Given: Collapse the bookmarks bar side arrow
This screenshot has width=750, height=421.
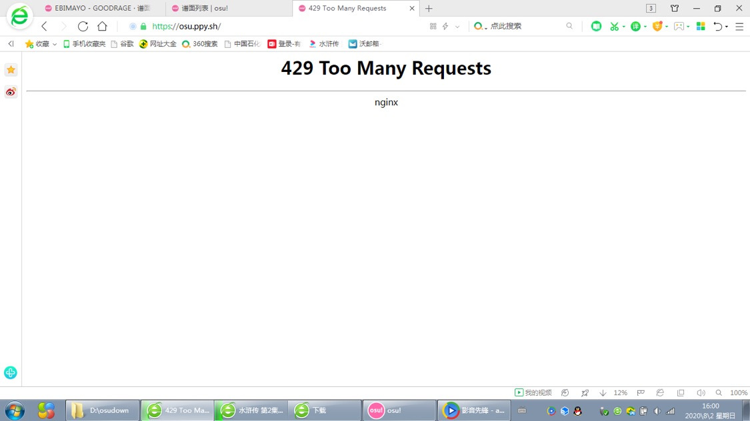Looking at the screenshot, I should (11, 43).
